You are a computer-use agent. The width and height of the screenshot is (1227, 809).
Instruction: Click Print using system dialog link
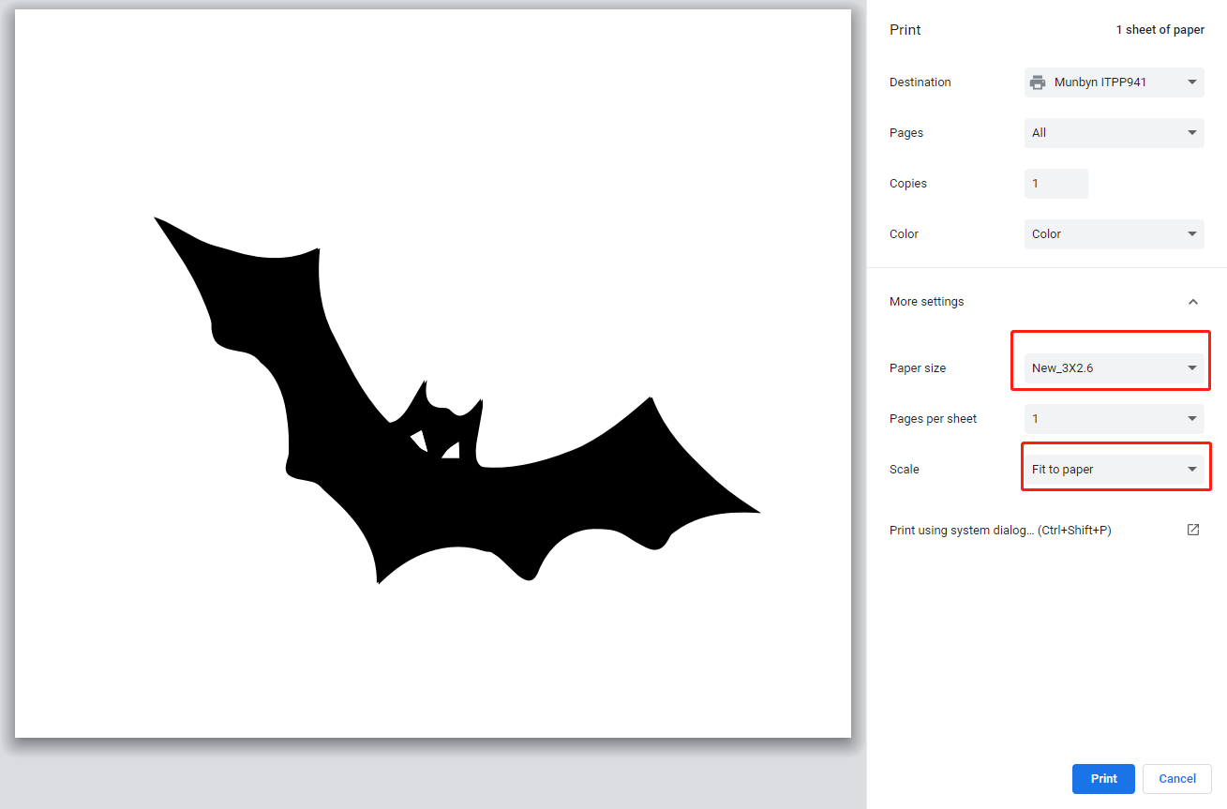click(x=999, y=531)
